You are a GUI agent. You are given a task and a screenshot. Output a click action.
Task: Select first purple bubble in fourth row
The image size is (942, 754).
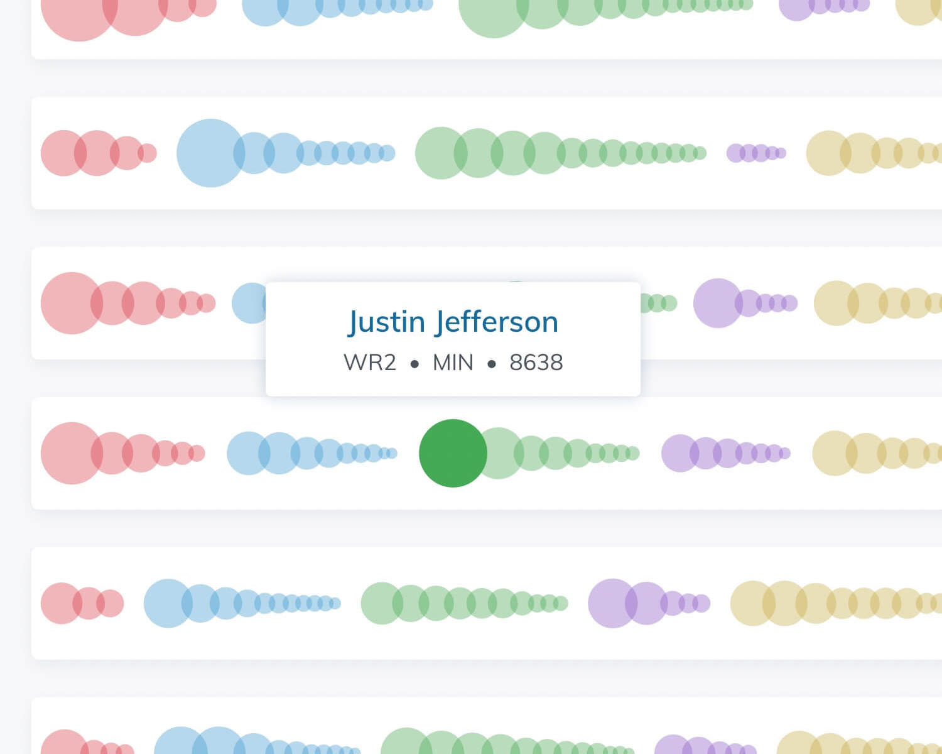pyautogui.click(x=680, y=453)
